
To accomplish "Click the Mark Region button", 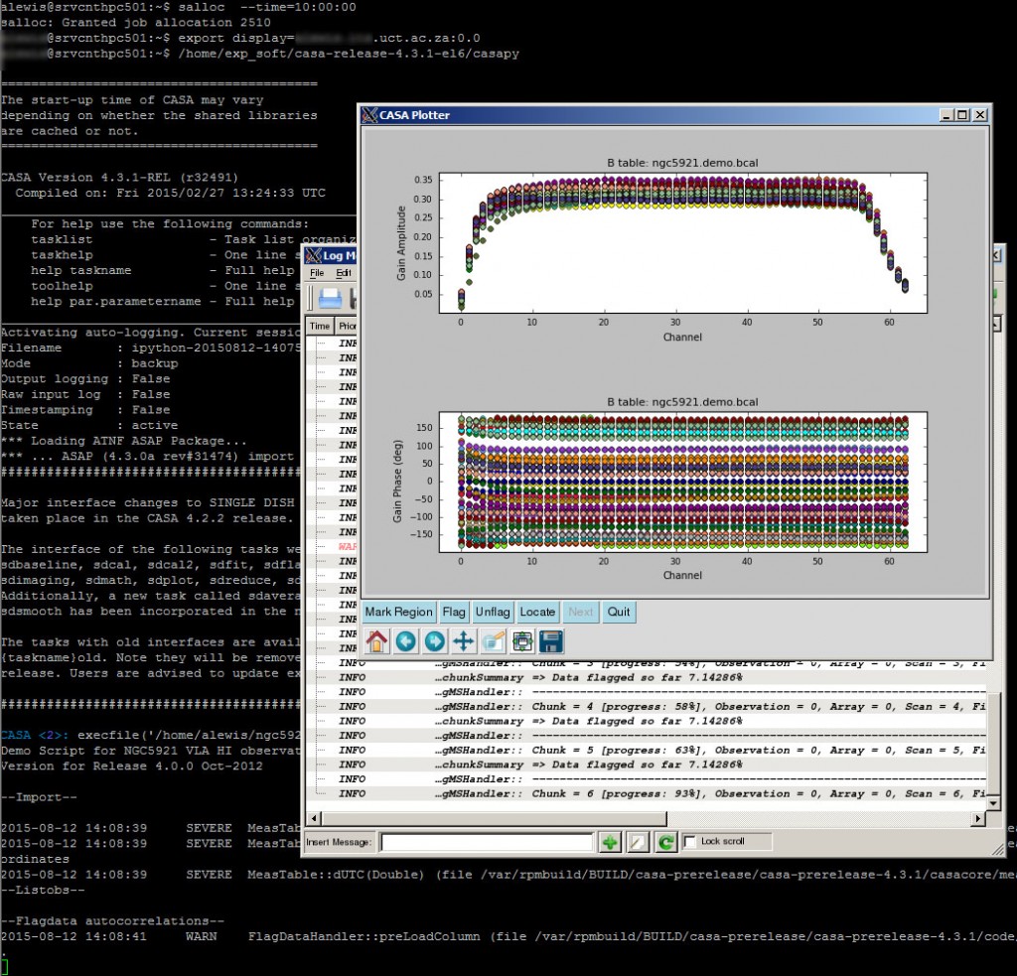I will click(398, 612).
